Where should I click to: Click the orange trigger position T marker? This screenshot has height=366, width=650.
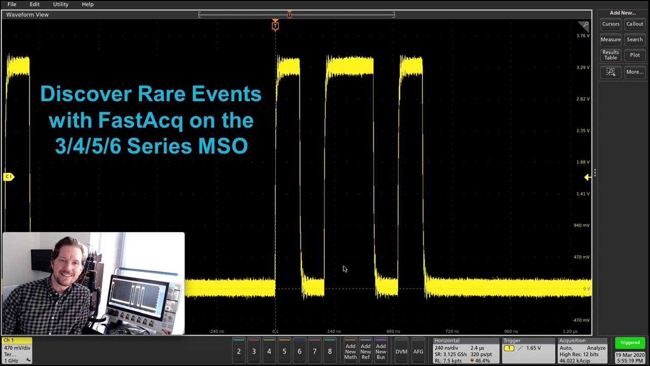[x=275, y=25]
